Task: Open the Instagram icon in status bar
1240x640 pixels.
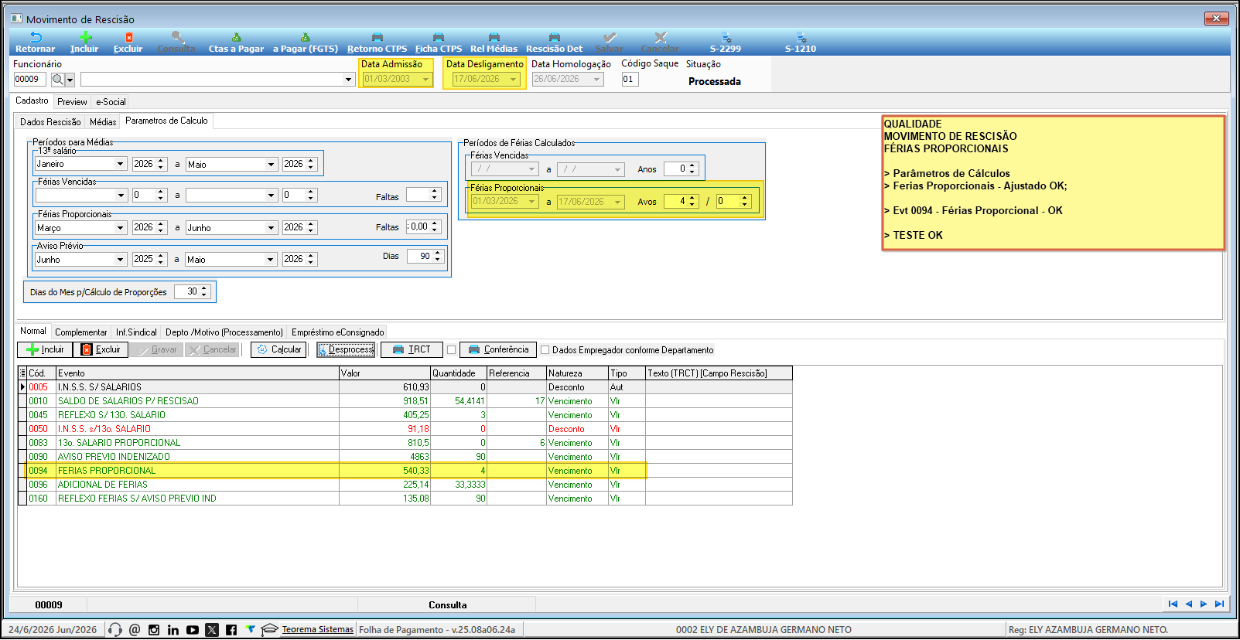Action: click(154, 630)
